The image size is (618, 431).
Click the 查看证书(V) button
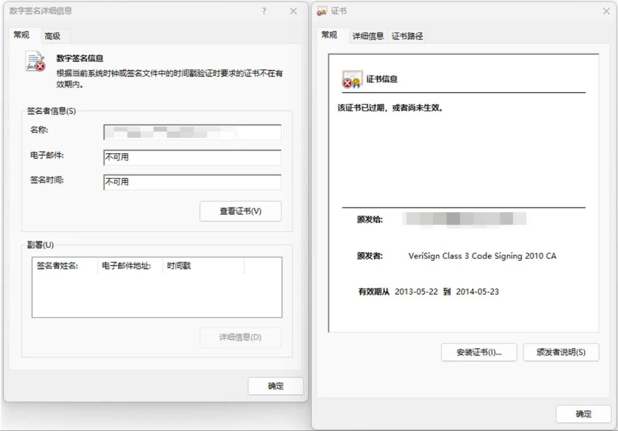(240, 211)
